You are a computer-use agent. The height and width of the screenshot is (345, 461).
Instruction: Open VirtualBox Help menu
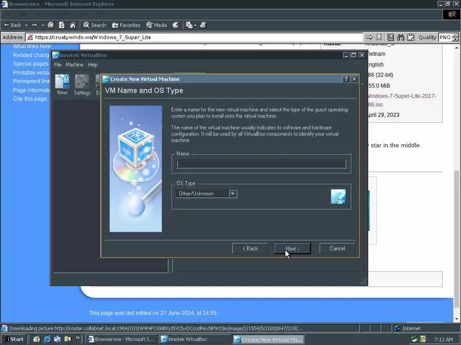tap(93, 65)
